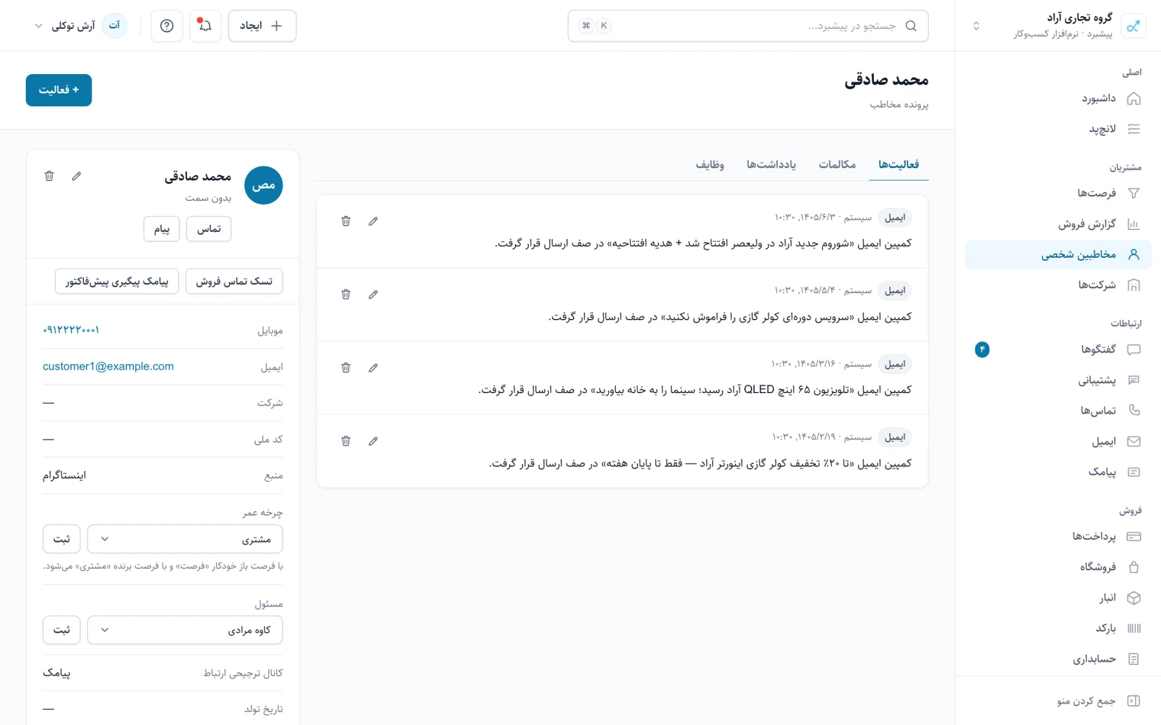Image resolution: width=1161 pixels, height=725 pixels.
Task: Delete the «شوروم جدید آزاد» email activity
Action: click(346, 221)
